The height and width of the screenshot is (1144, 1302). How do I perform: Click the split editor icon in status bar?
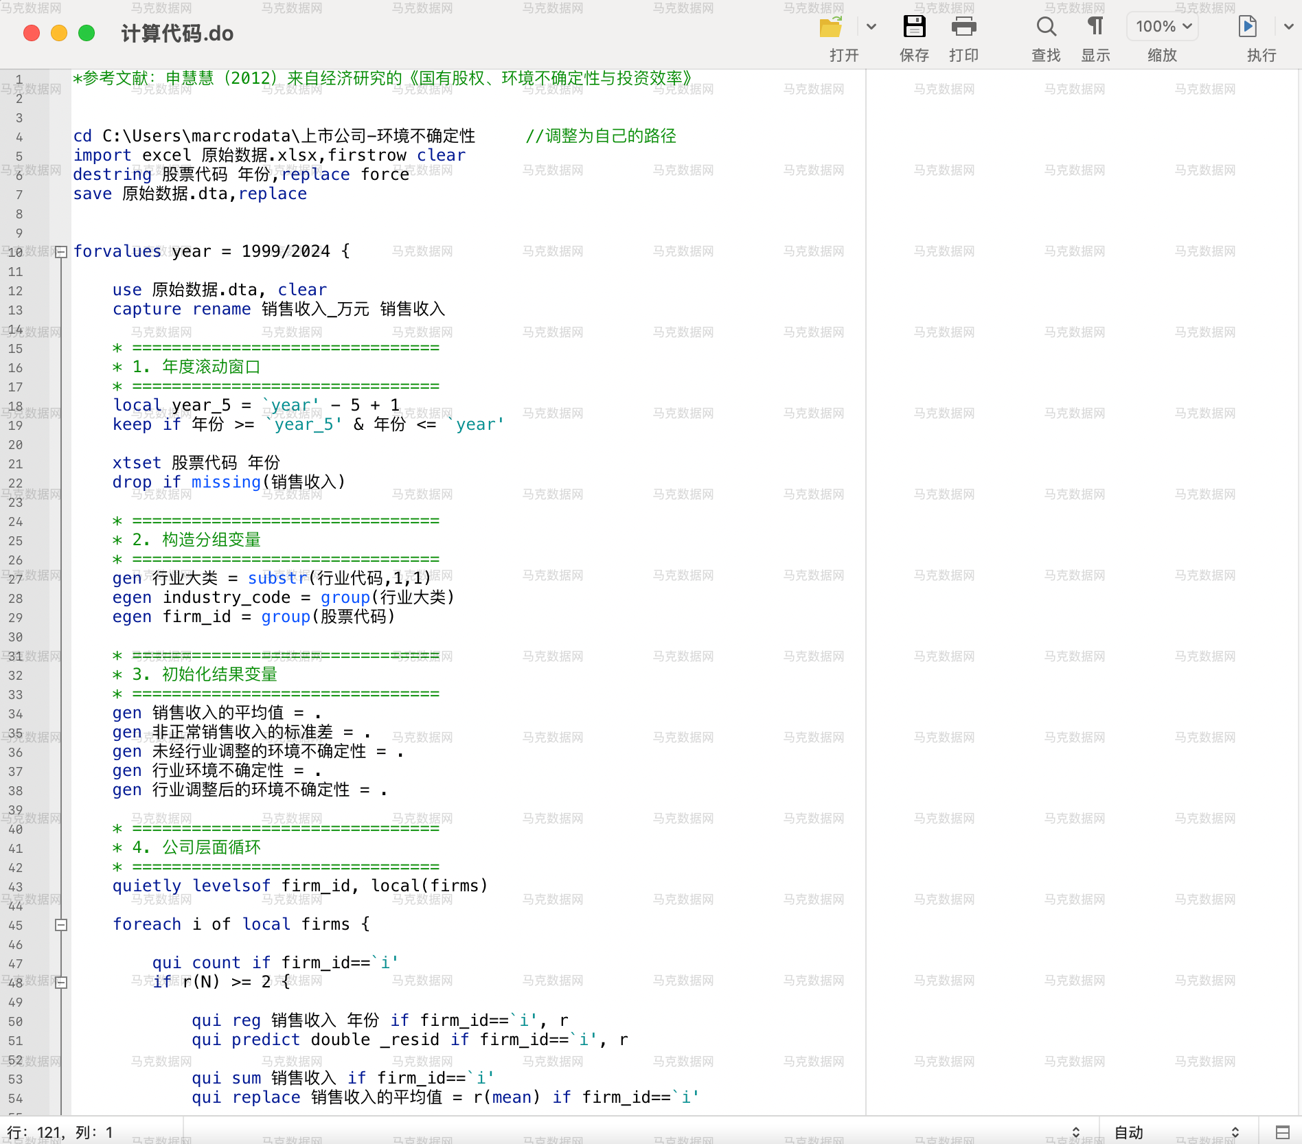(x=1282, y=1132)
